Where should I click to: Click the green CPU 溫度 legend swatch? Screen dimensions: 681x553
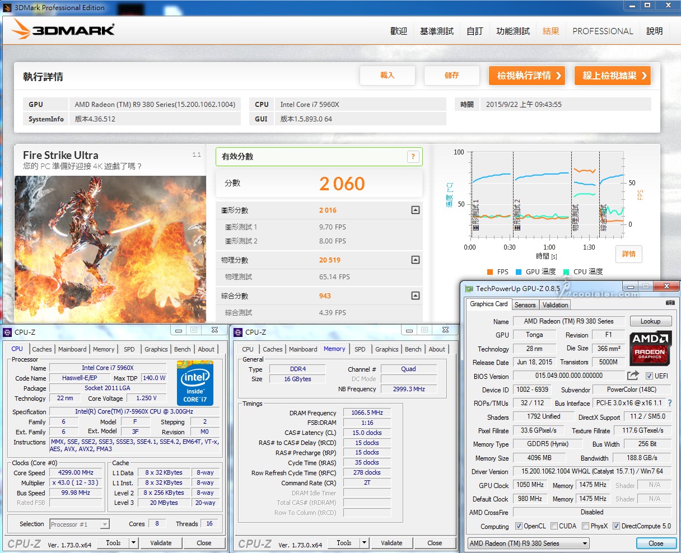566,272
